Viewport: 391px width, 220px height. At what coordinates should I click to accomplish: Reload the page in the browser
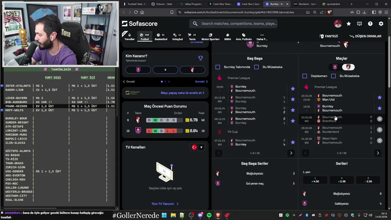[136, 12]
